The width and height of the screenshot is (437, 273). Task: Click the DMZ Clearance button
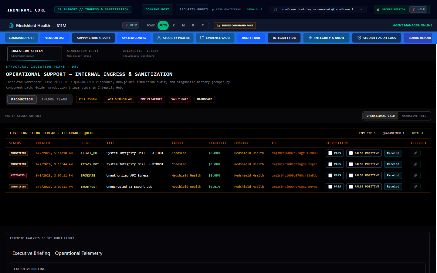151,99
